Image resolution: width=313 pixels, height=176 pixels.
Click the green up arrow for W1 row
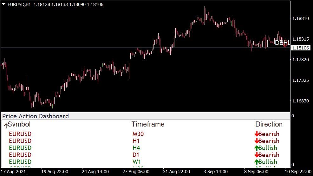point(257,162)
